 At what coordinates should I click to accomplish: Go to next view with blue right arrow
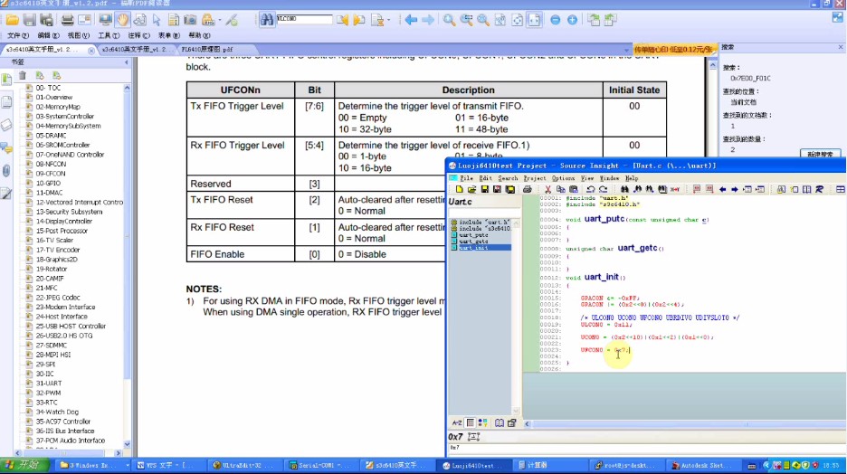pos(428,20)
